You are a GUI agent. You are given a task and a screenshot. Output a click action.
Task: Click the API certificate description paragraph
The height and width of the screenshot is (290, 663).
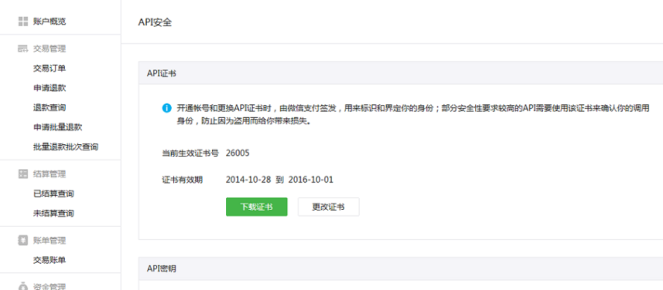pos(413,115)
